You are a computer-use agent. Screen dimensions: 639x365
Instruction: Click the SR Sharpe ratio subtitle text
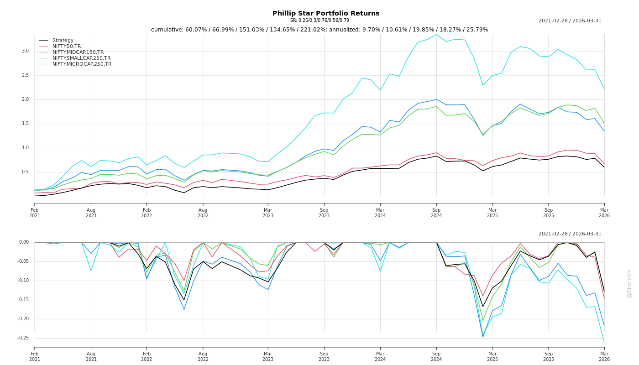(x=319, y=21)
